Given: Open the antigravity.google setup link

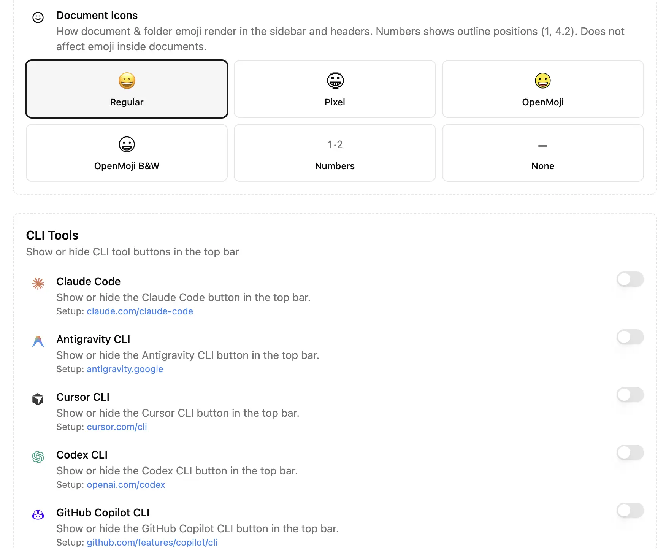Looking at the screenshot, I should [125, 369].
